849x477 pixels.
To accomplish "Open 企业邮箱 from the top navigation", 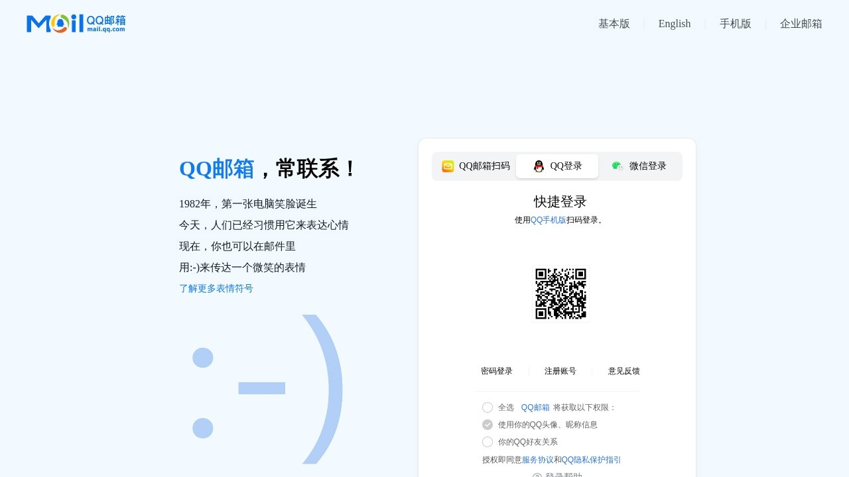I will tap(801, 24).
